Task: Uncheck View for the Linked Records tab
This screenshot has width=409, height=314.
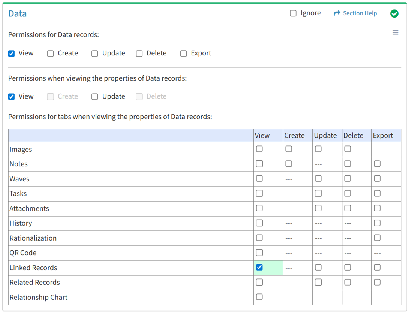Action: tap(259, 268)
